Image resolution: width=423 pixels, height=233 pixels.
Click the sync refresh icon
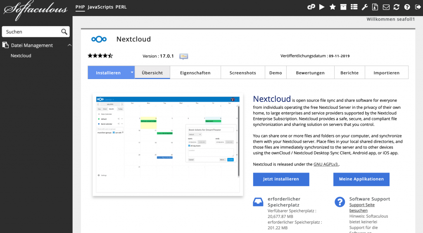(396, 7)
